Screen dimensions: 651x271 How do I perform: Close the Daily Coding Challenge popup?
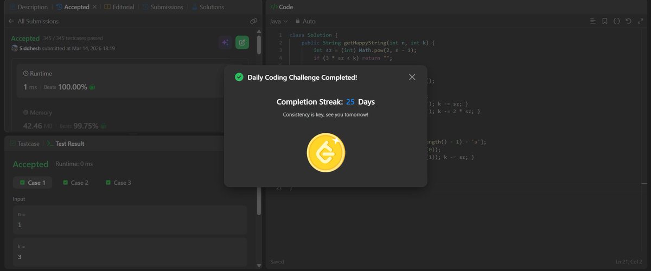coord(412,77)
